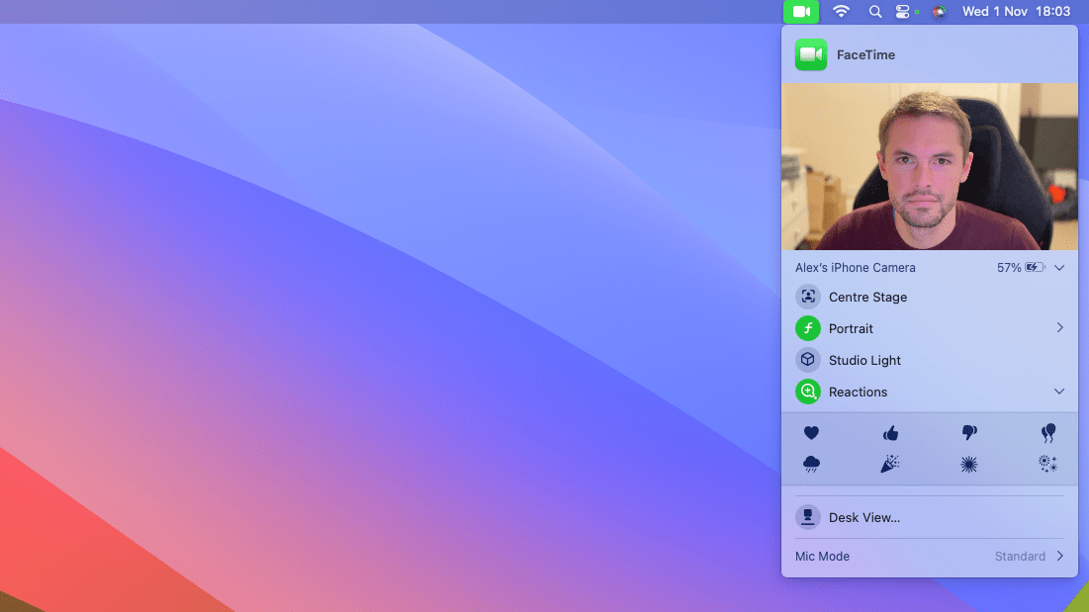
Task: Expand the Alex's iPhone Camera chevron
Action: pyautogui.click(x=1059, y=267)
